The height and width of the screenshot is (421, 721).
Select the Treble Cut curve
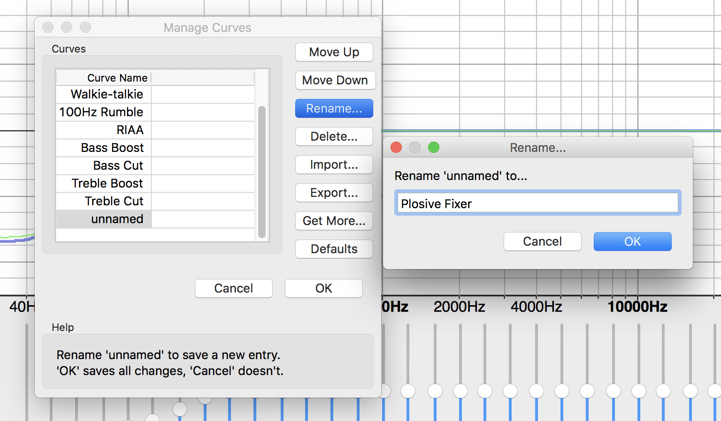(115, 201)
